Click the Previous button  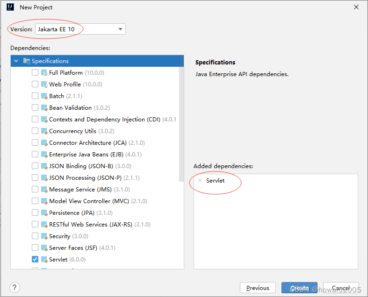click(258, 288)
